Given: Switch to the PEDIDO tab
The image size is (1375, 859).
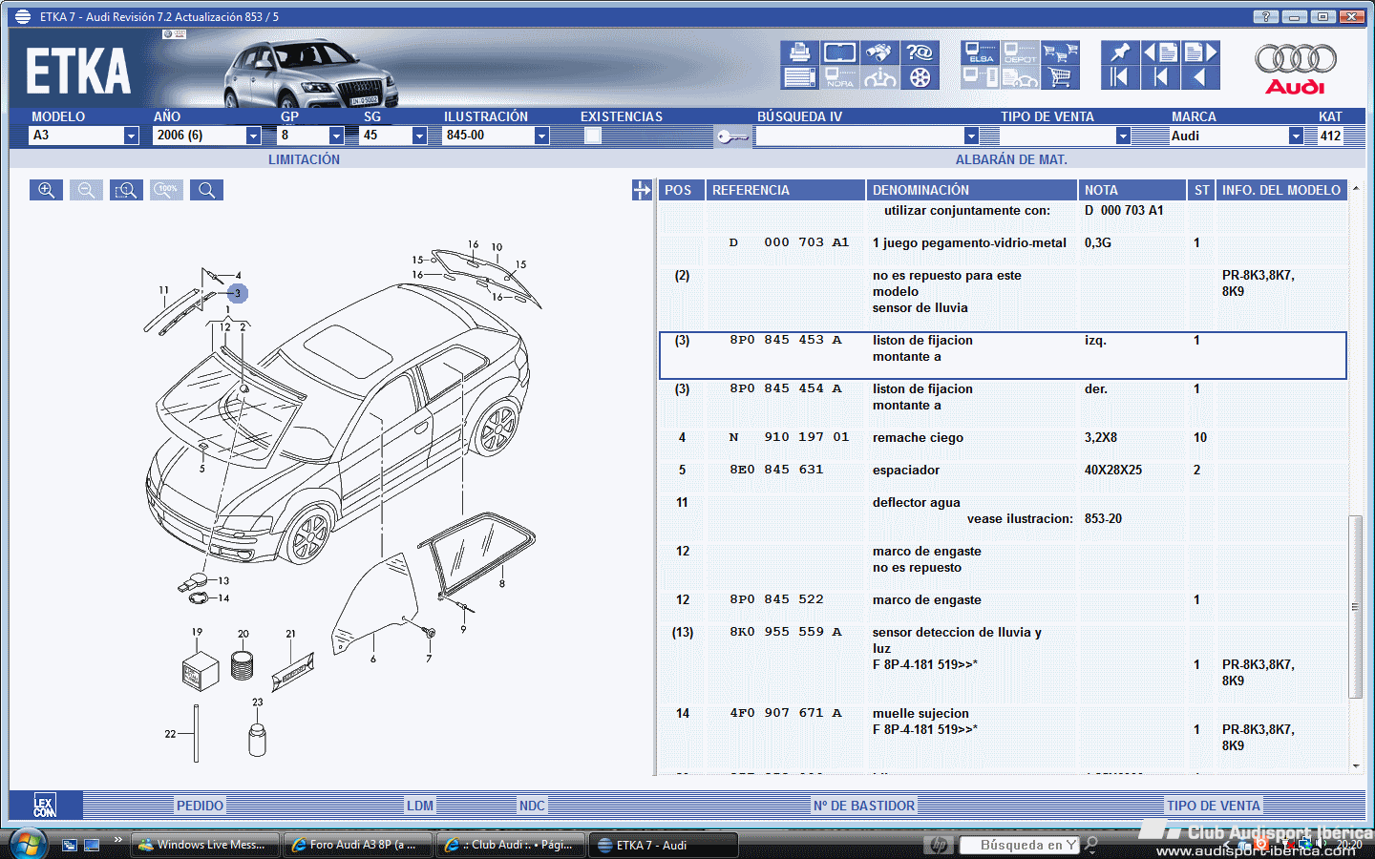Looking at the screenshot, I should (x=200, y=806).
